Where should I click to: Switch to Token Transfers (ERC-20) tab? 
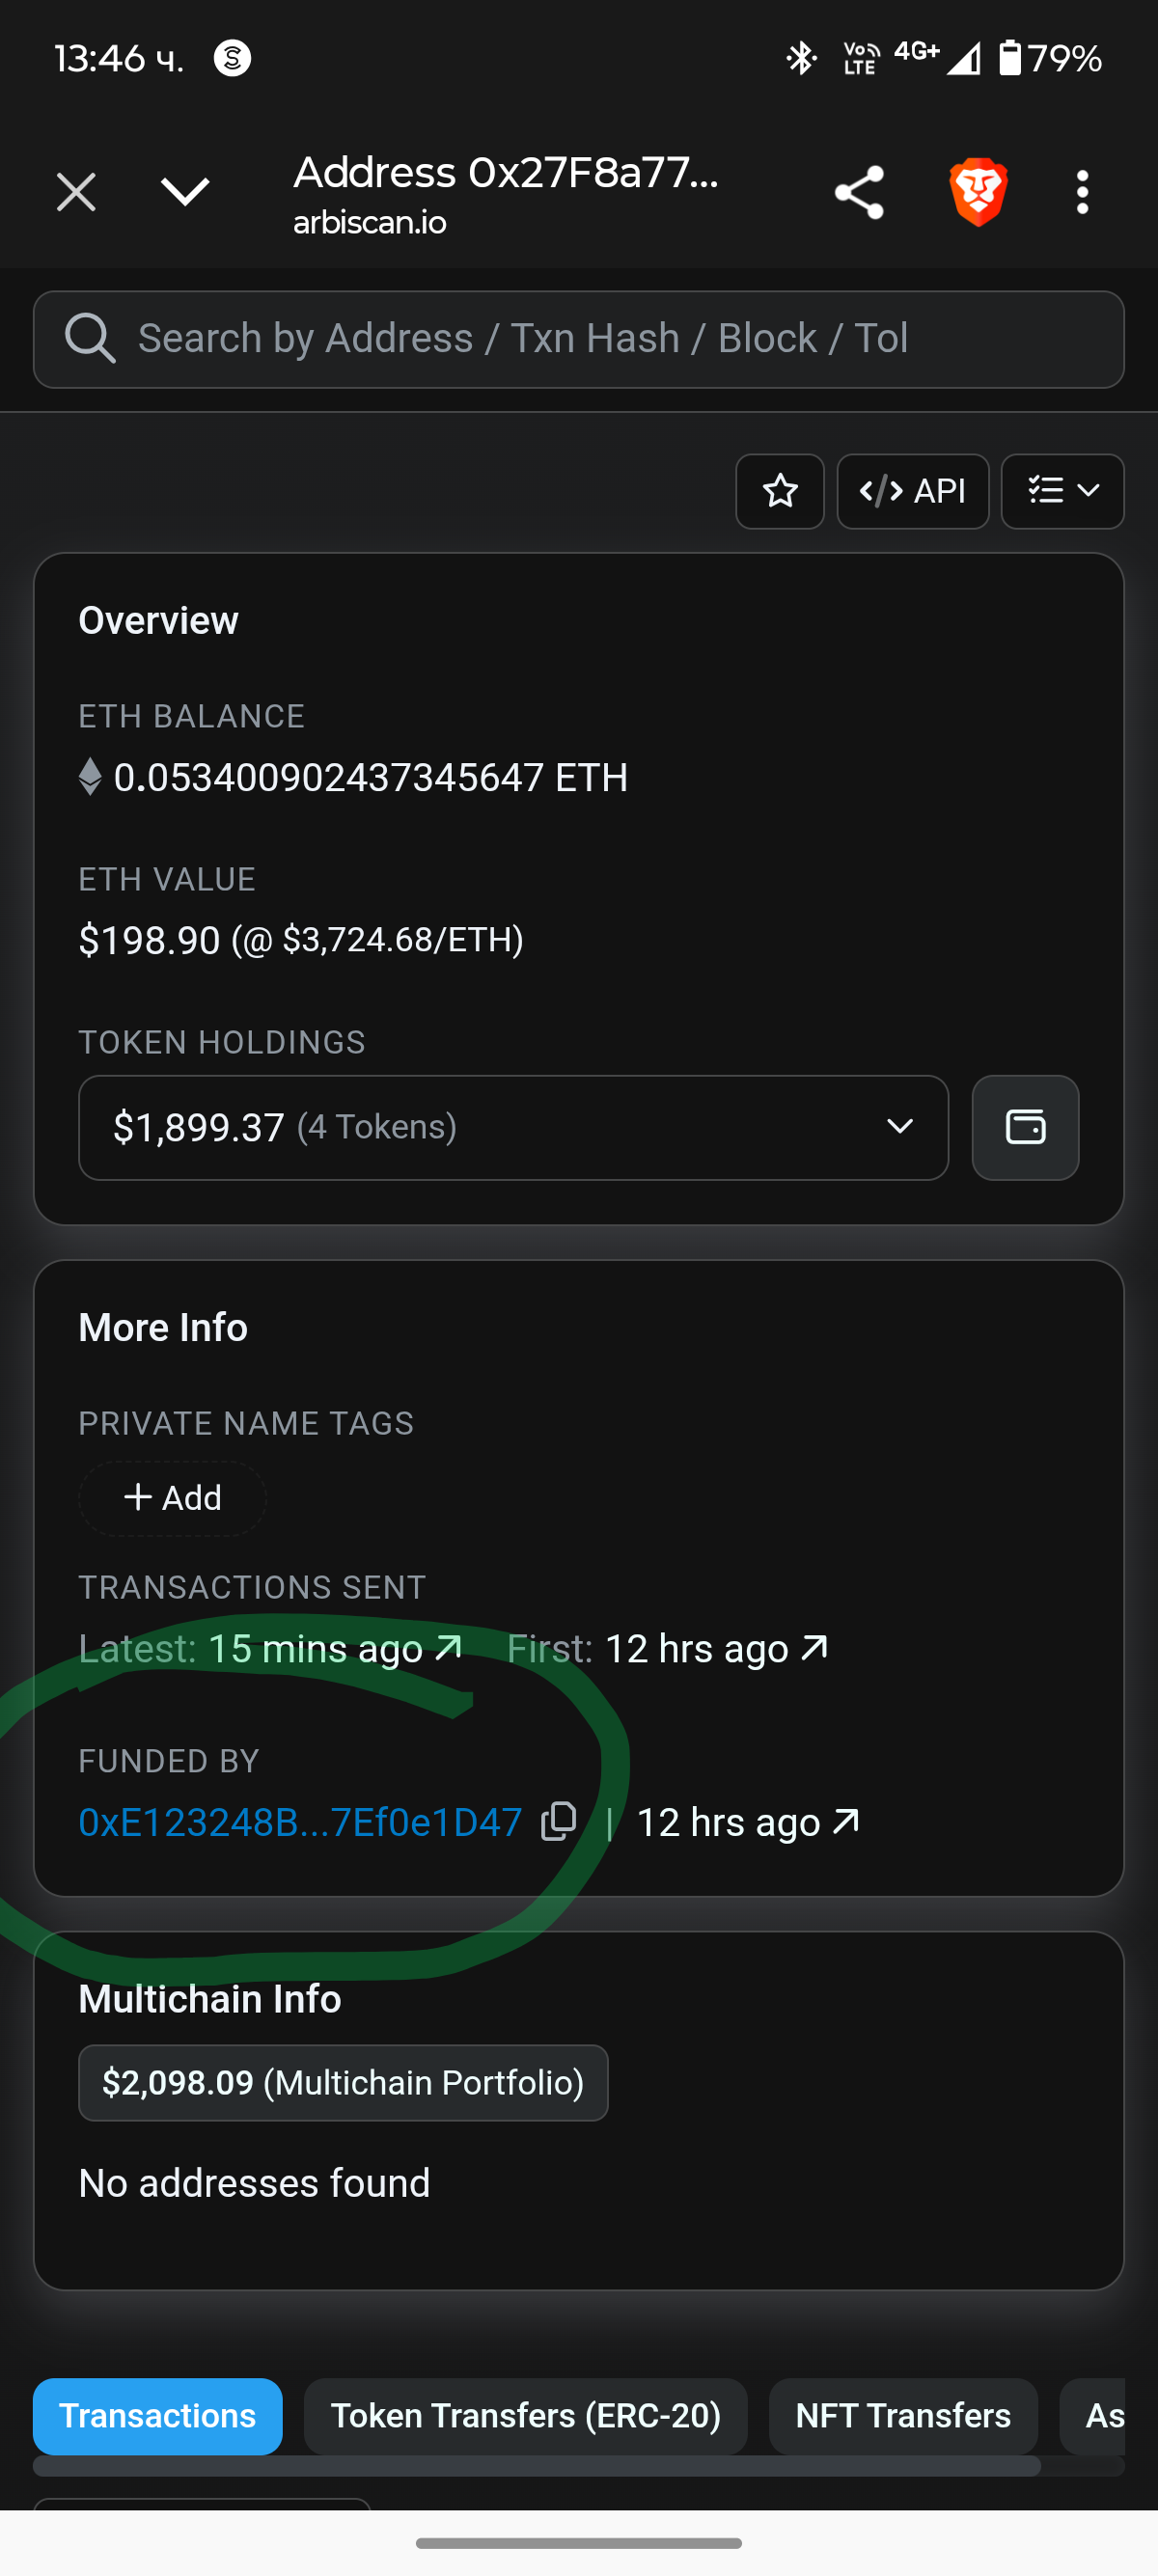point(525,2415)
